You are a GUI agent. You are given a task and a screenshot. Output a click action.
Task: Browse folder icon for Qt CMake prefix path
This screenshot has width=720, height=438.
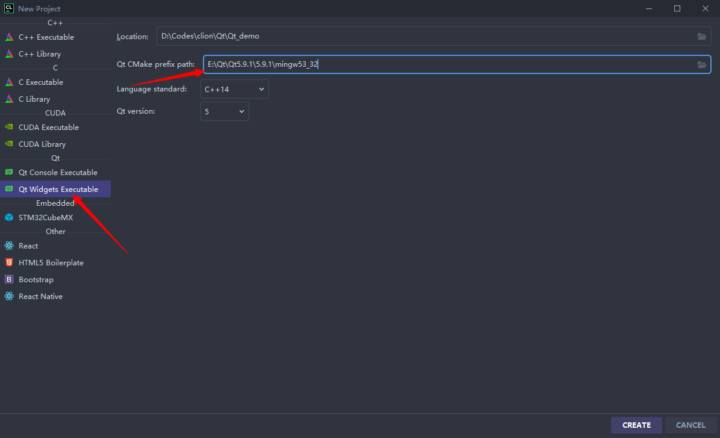(x=701, y=64)
